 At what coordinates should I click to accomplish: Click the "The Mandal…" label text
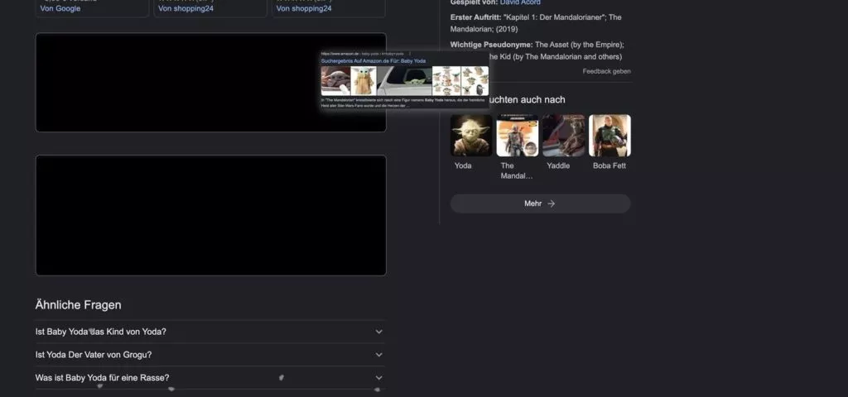[517, 170]
